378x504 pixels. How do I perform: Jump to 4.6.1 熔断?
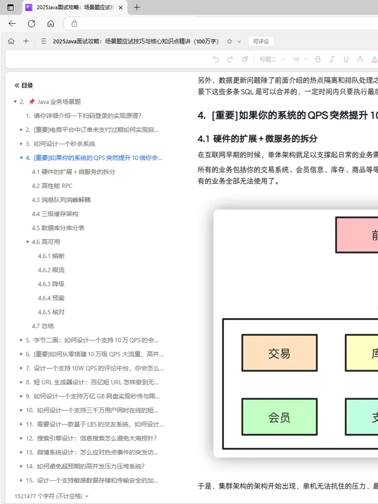(x=51, y=256)
